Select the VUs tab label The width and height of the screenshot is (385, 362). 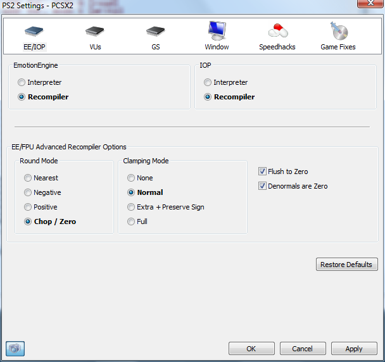(95, 47)
